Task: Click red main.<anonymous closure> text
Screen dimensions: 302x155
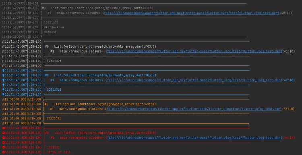Action: coord(82,138)
